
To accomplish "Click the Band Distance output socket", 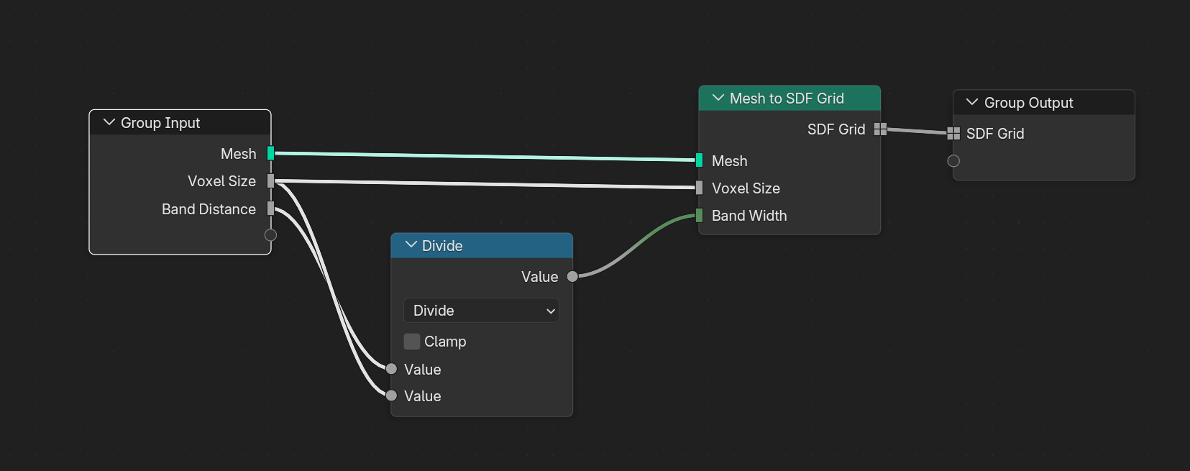I will (270, 209).
